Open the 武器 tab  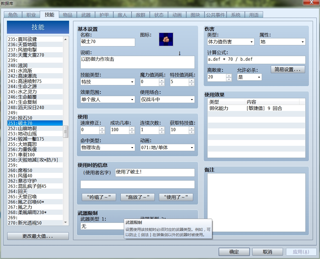pyautogui.click(x=86, y=15)
